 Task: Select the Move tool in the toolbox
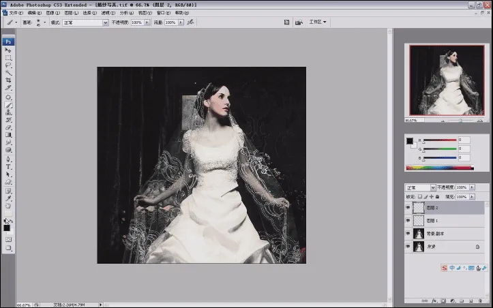coord(8,50)
